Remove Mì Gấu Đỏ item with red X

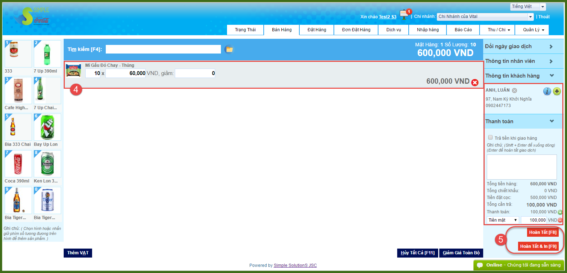click(x=475, y=83)
